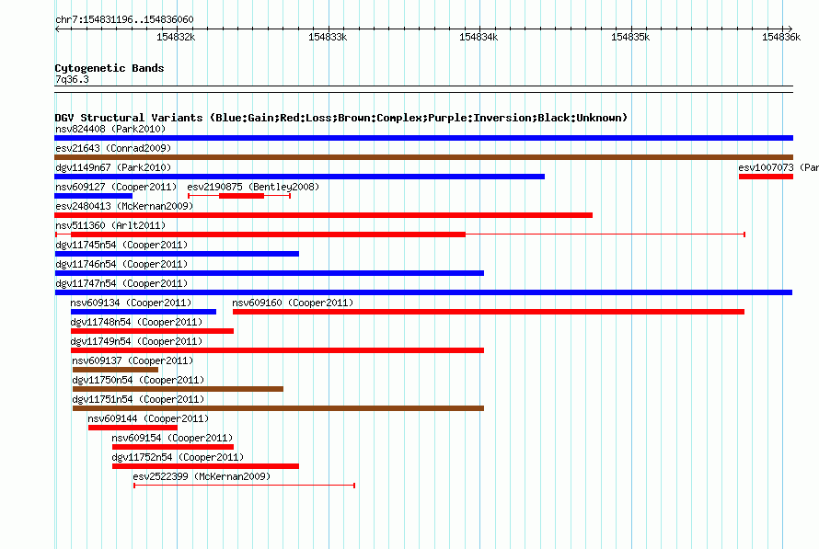Click the 154836k ruler tick label
The image size is (819, 549).
[781, 37]
